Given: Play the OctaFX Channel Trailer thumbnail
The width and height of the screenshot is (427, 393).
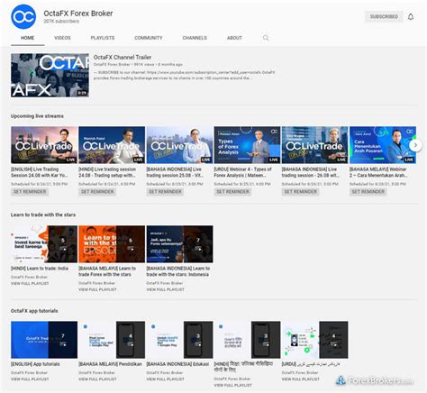Looking at the screenshot, I should (x=50, y=76).
